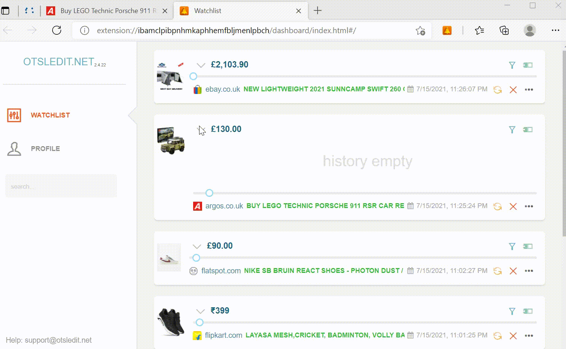Open more options for argos.co.uk item
Image resolution: width=566 pixels, height=349 pixels.
click(x=529, y=206)
